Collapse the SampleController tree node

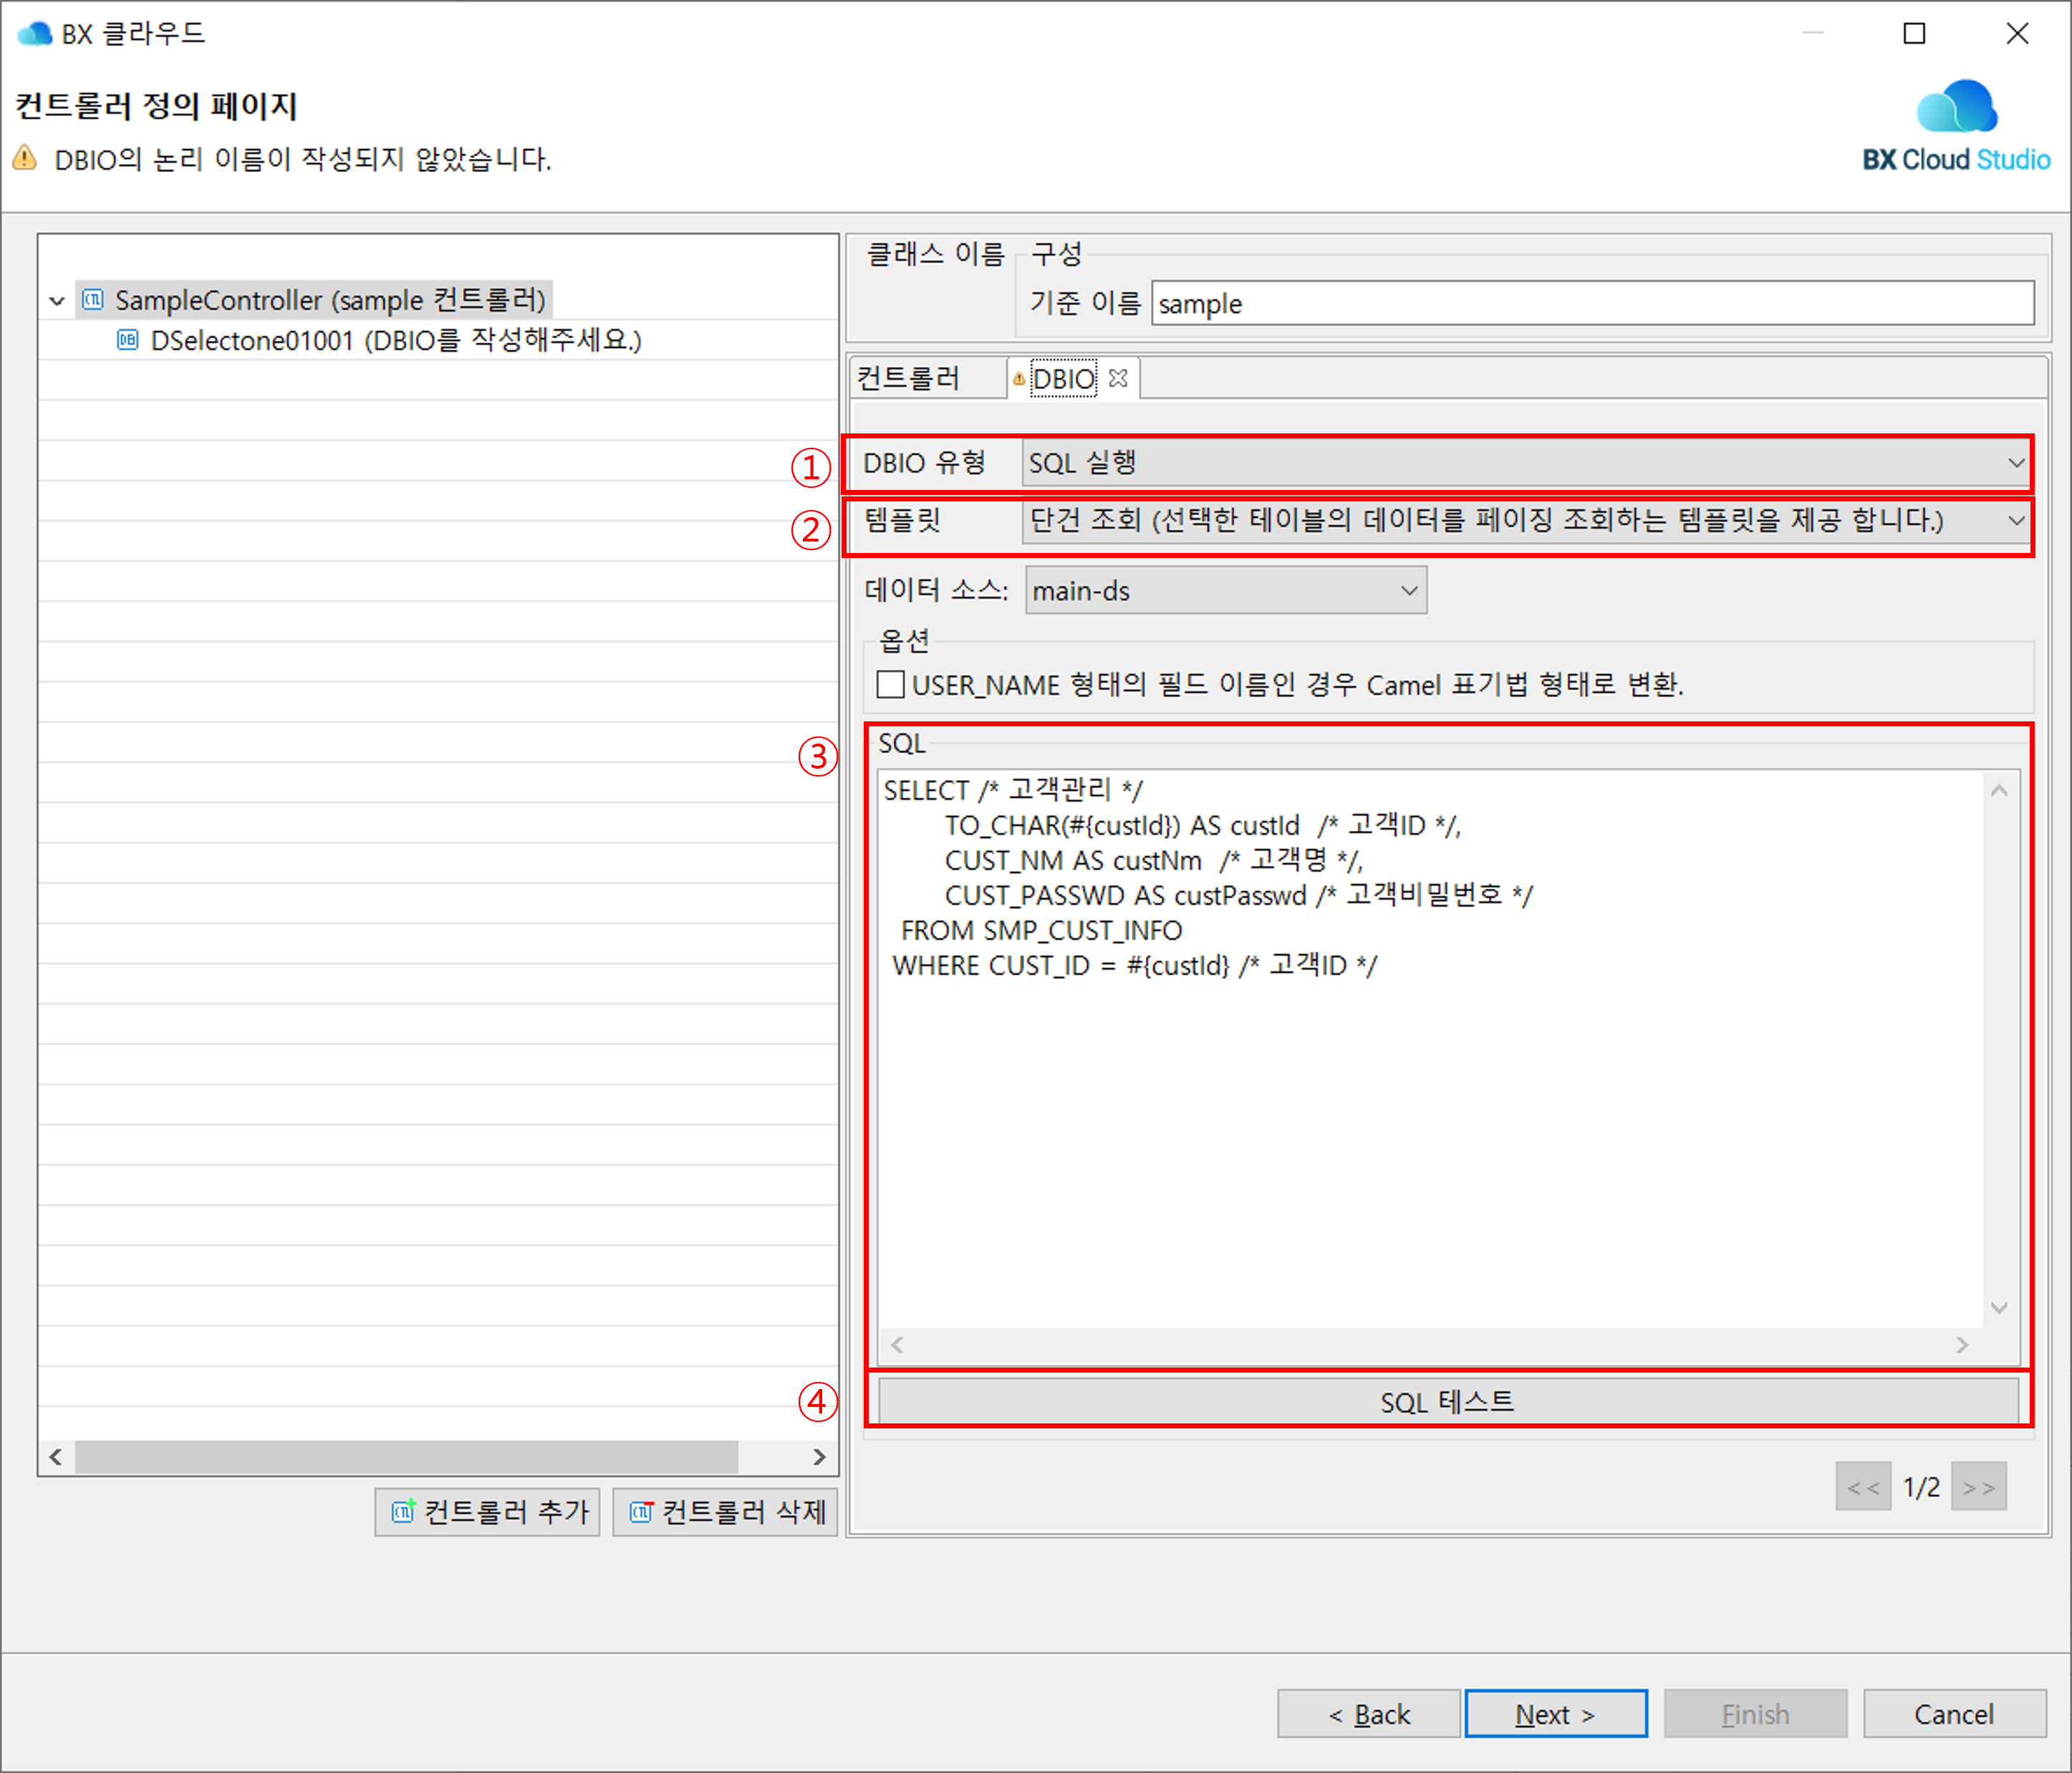coord(57,300)
